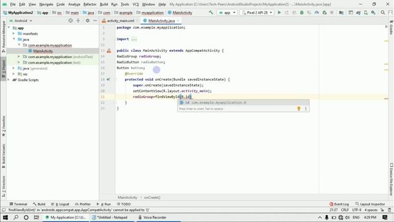Screen dimensions: 394x222
Task: Open the SDK Manager icon
Action: coord(374,12)
